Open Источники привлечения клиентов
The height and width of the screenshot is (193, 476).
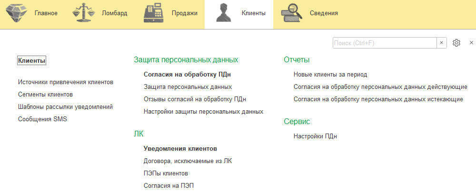(x=65, y=82)
